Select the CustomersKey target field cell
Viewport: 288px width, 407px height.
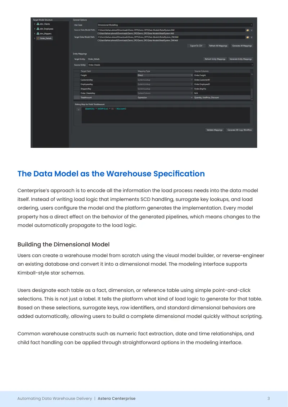click(108, 80)
